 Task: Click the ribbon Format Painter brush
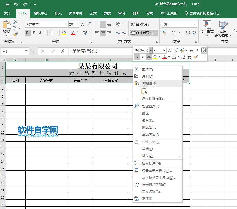pos(15,35)
